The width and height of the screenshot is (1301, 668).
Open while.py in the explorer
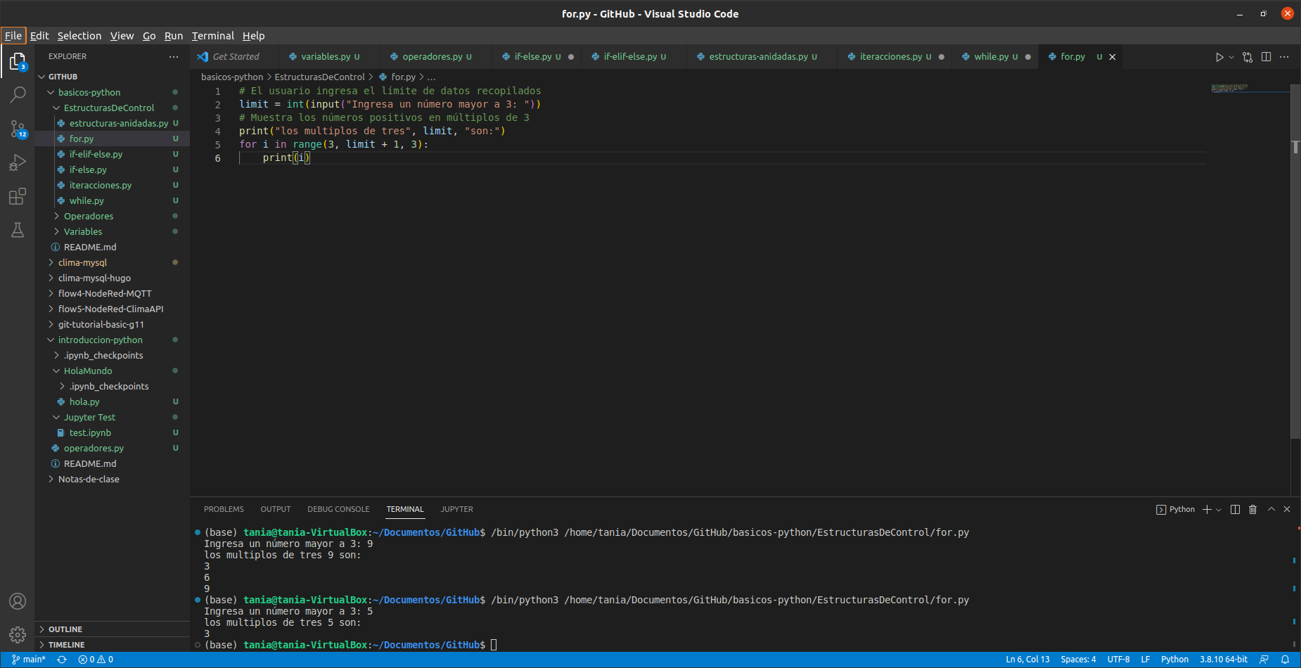tap(113, 200)
